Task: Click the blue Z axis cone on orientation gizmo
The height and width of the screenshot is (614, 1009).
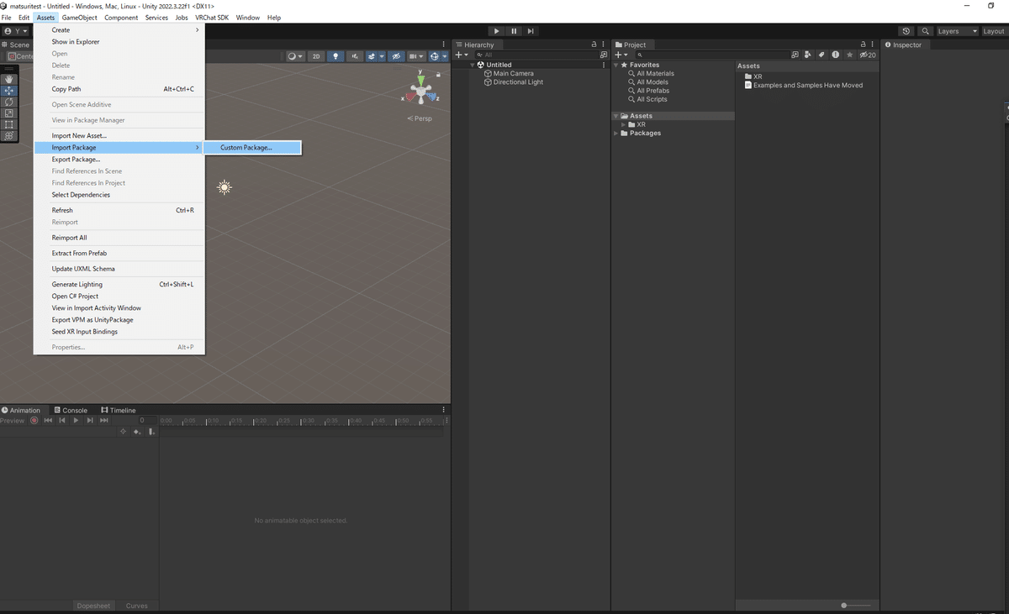Action: point(432,97)
